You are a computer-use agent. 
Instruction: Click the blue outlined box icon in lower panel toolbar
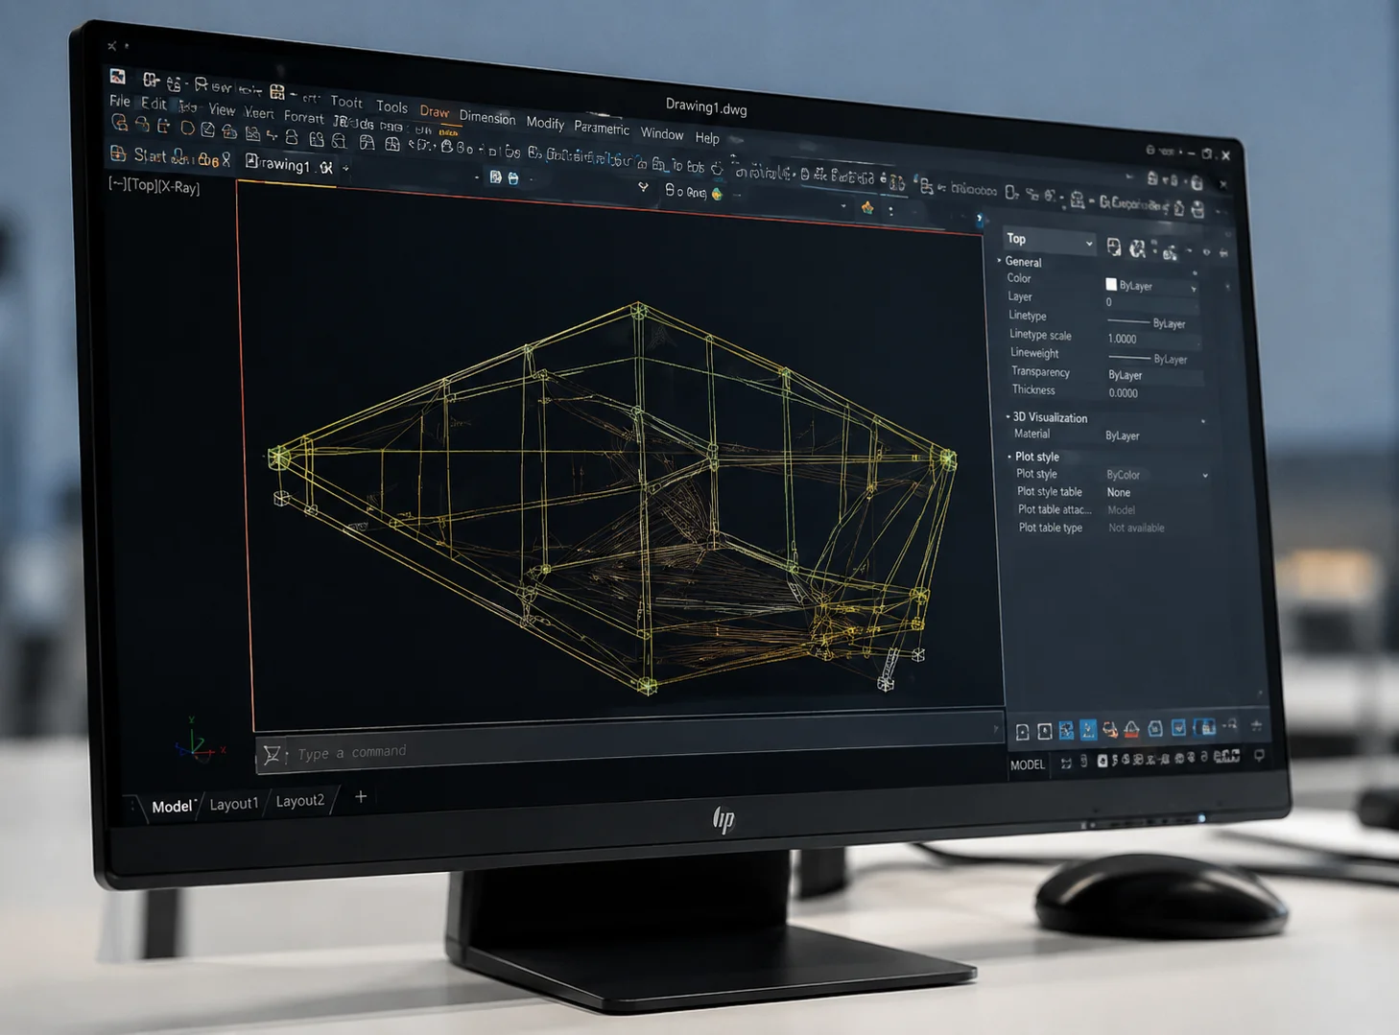(x=1155, y=728)
